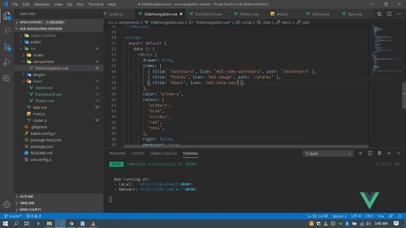Open the editor's Open Changes icon
Image resolution: width=406 pixels, height=228 pixels.
click(x=379, y=14)
